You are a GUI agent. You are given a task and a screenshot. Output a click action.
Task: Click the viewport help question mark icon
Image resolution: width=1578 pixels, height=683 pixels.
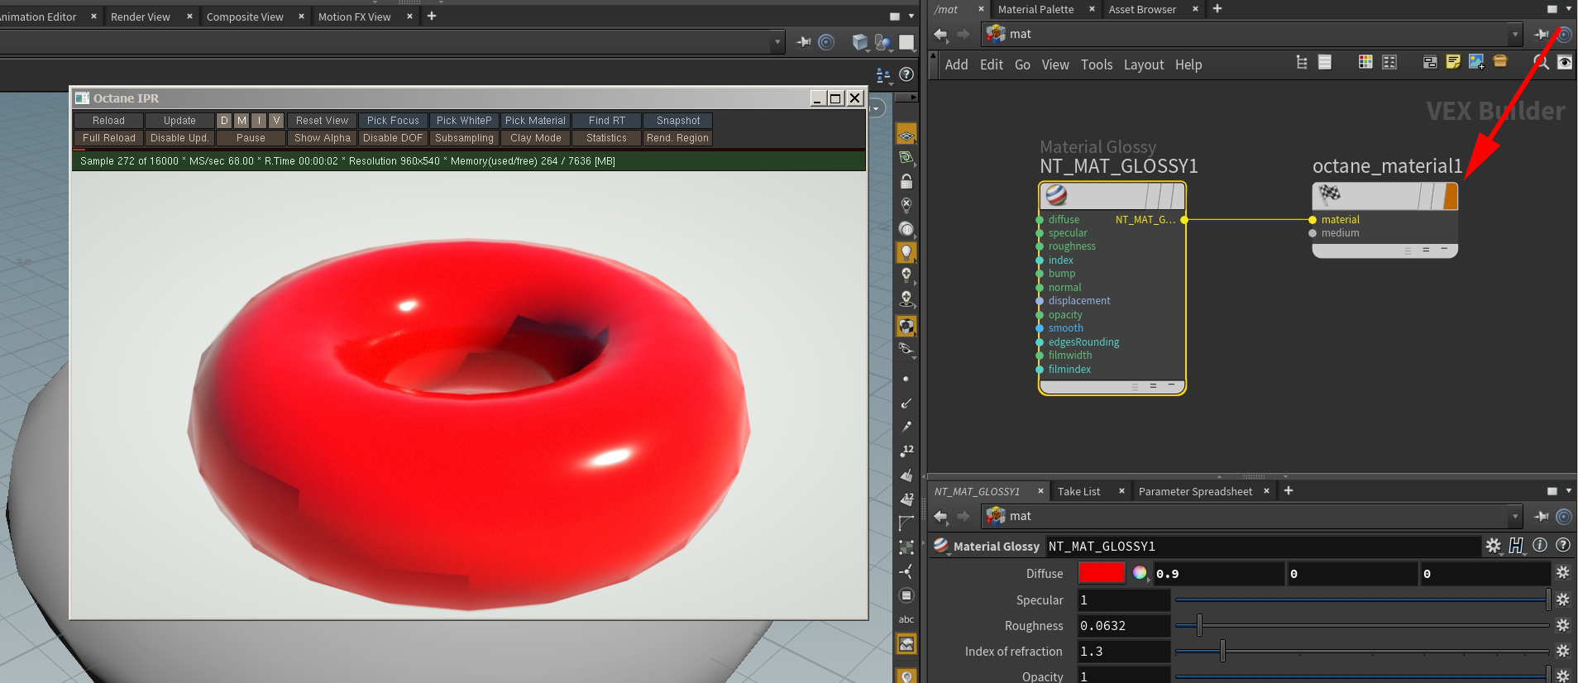pos(906,74)
